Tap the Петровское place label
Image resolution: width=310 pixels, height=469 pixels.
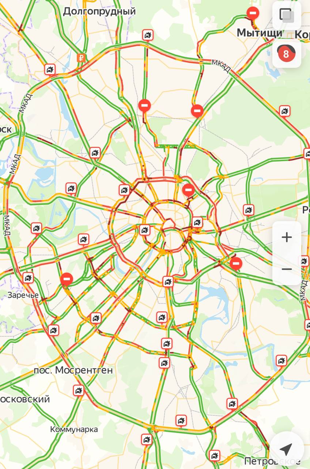pos(272,461)
